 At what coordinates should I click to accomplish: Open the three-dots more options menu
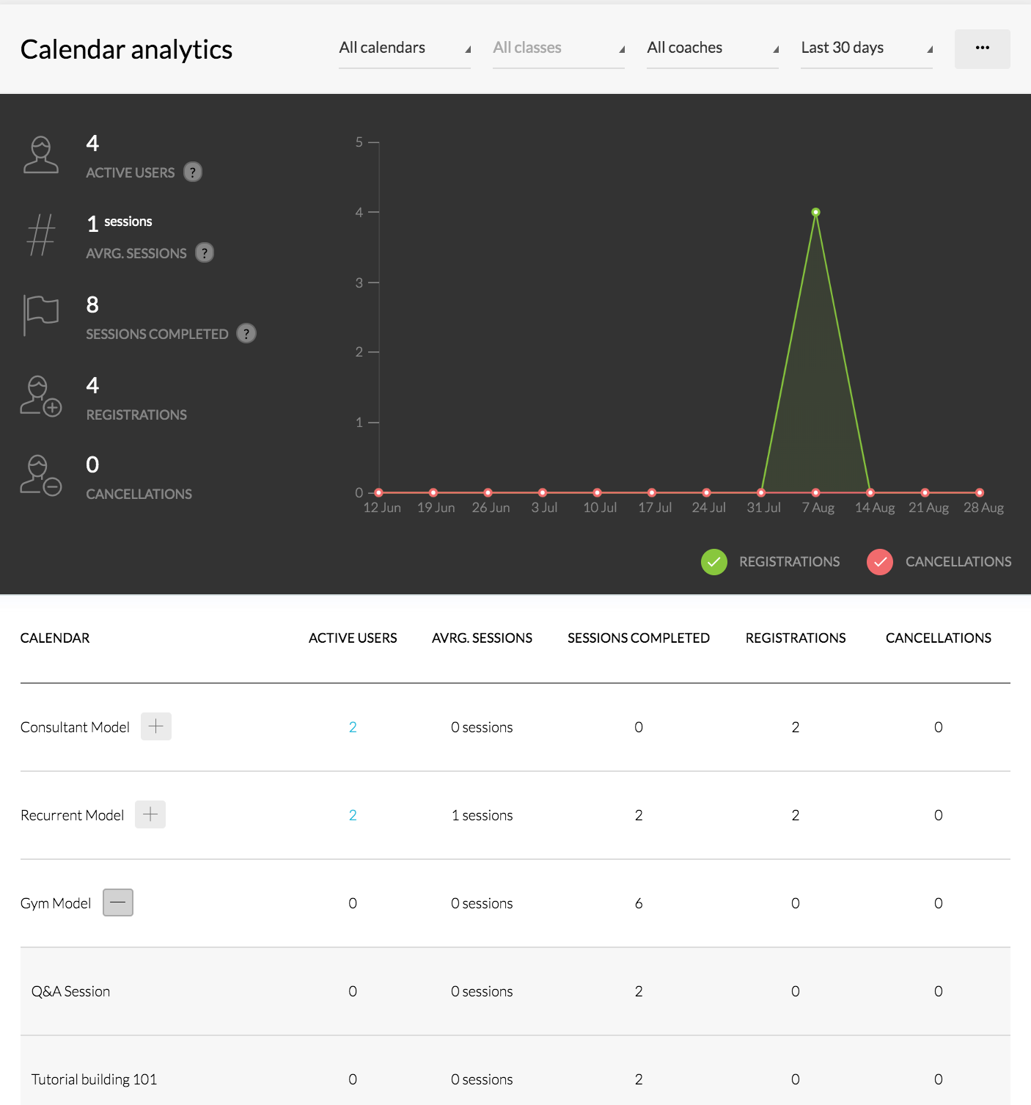coord(982,48)
